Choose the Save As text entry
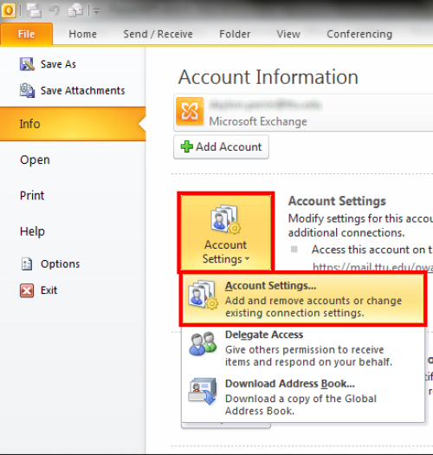Screen dimensions: 433x455 point(58,64)
